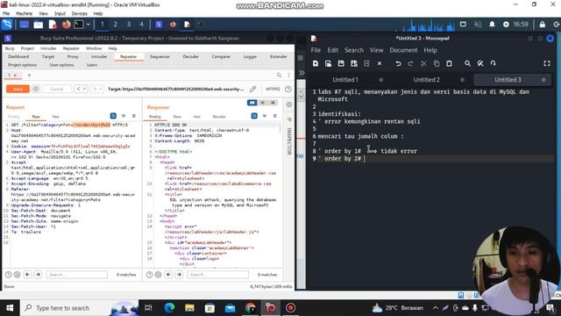Open VirtualBox Devices menu
The image size is (561, 316).
[x=79, y=14]
